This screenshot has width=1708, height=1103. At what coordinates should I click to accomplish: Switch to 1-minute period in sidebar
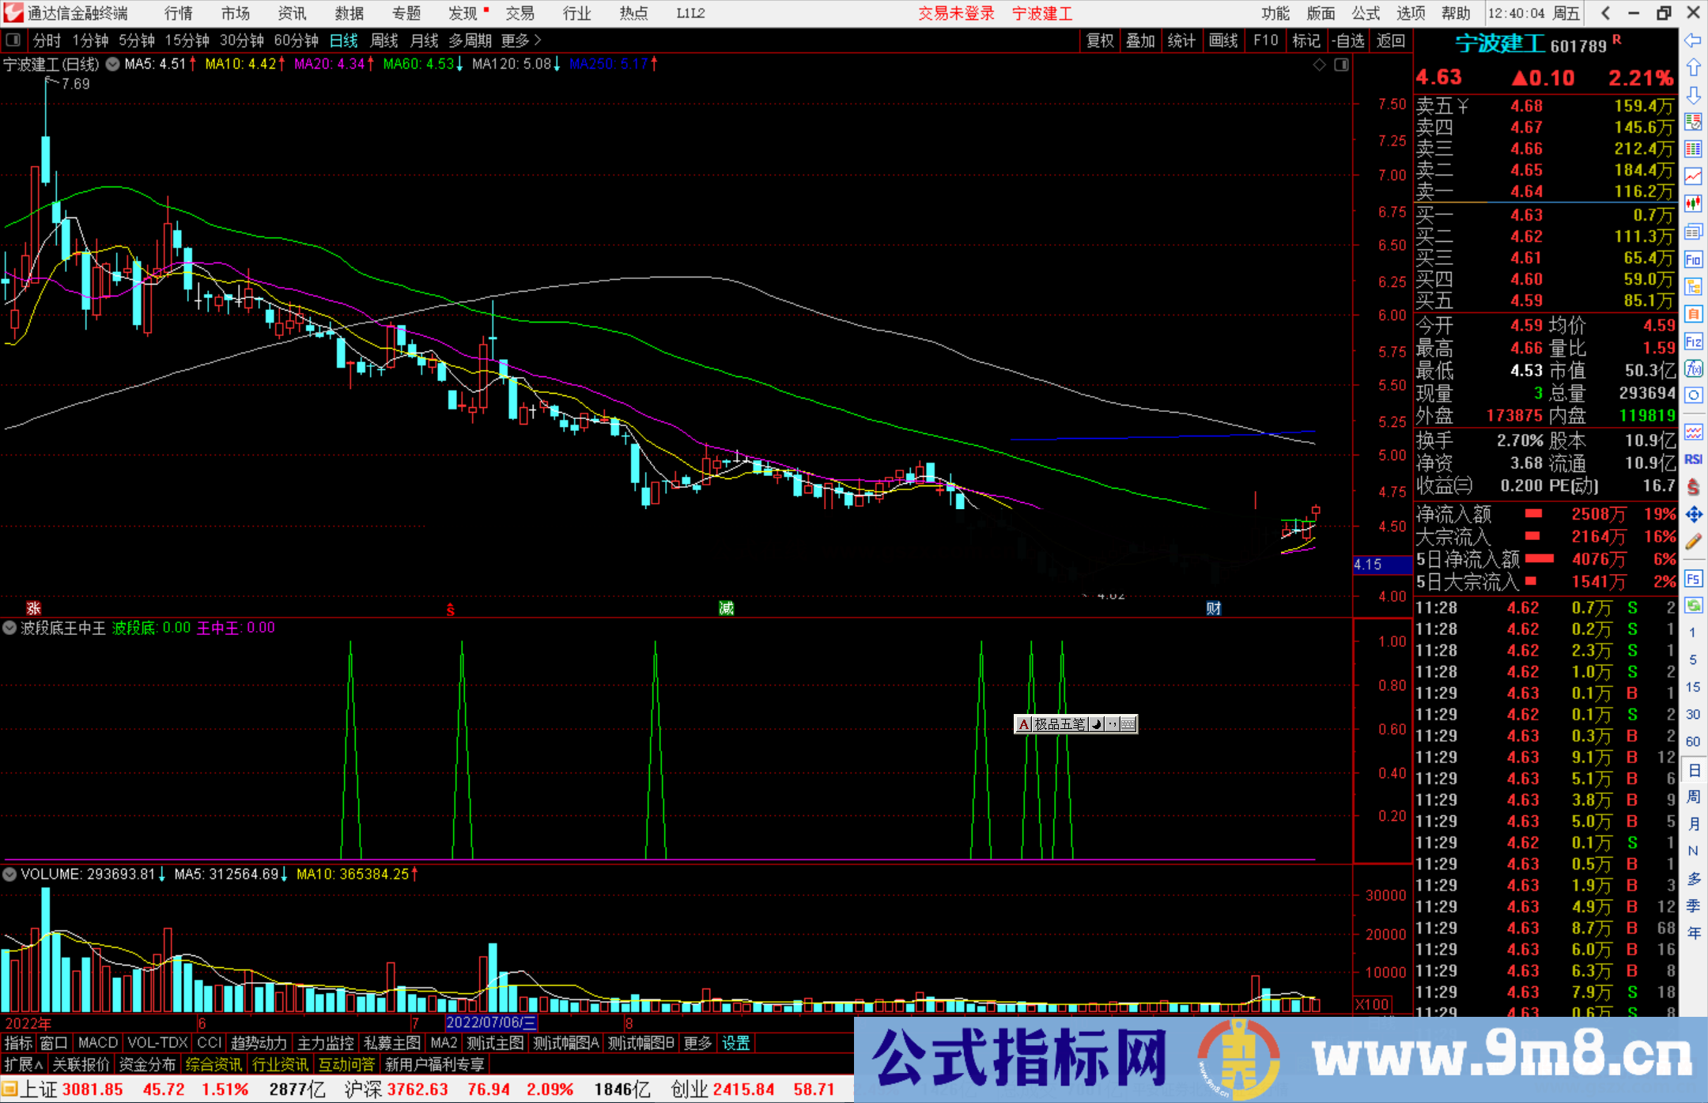(x=1693, y=633)
